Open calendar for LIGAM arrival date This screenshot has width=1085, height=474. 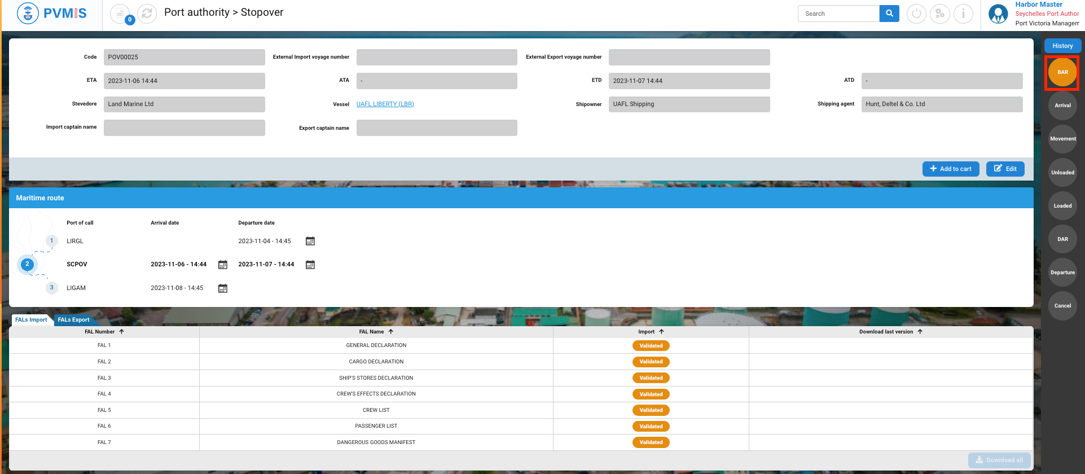[223, 289]
